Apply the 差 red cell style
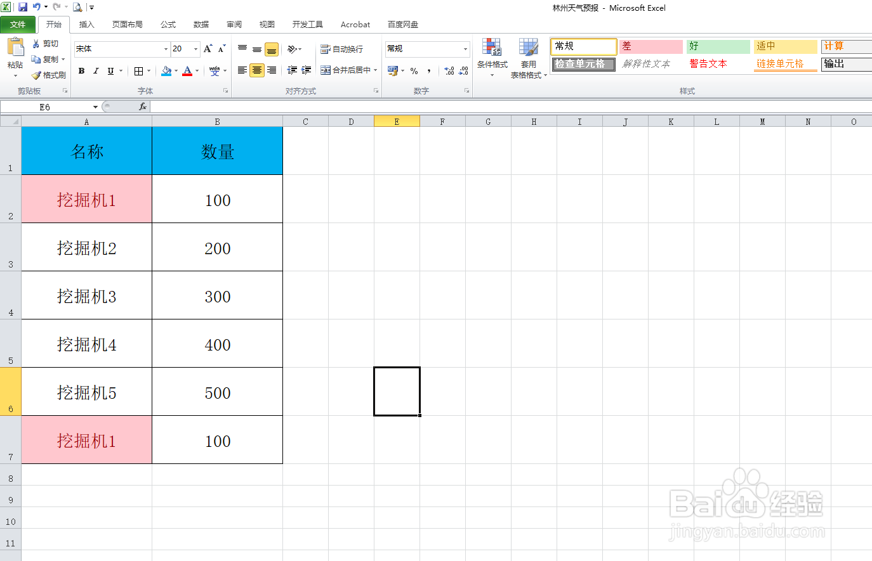The width and height of the screenshot is (872, 561). tap(651, 46)
